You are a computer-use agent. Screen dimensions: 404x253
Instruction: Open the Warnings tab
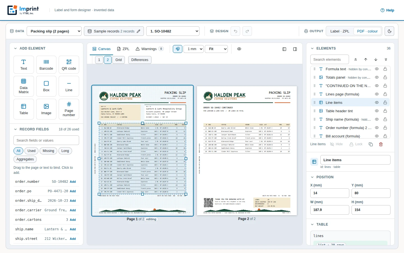click(150, 49)
